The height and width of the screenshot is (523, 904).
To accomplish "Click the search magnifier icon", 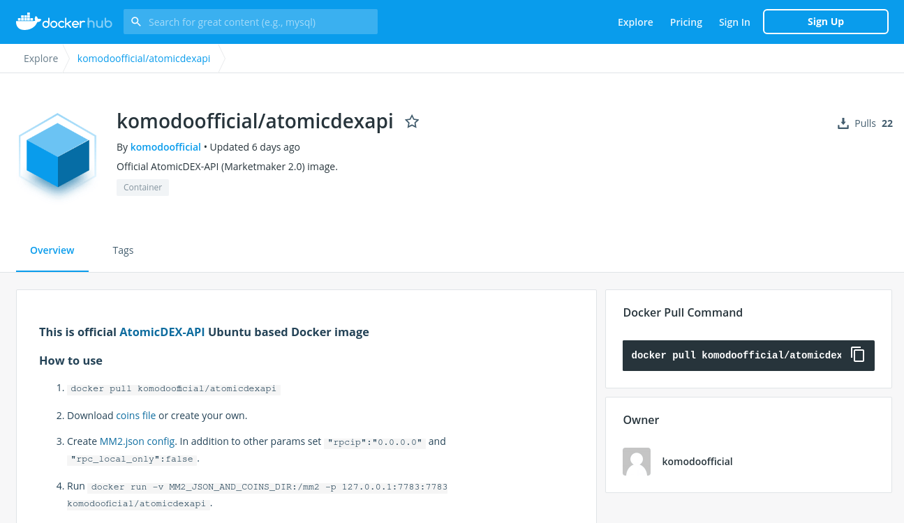I will coord(136,22).
